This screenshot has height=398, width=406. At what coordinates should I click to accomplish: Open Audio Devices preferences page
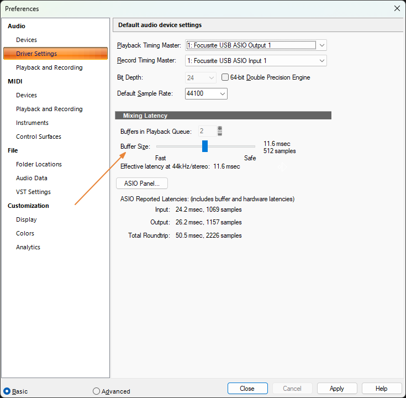tap(27, 40)
